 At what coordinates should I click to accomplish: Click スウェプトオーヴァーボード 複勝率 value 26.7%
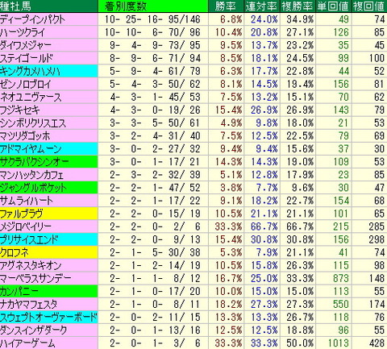click(x=300, y=318)
